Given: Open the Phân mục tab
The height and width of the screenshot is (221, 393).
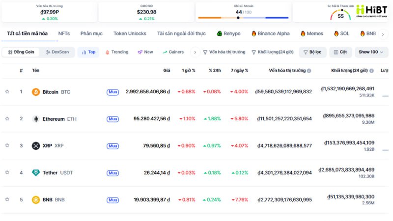Looking at the screenshot, I should point(91,33).
